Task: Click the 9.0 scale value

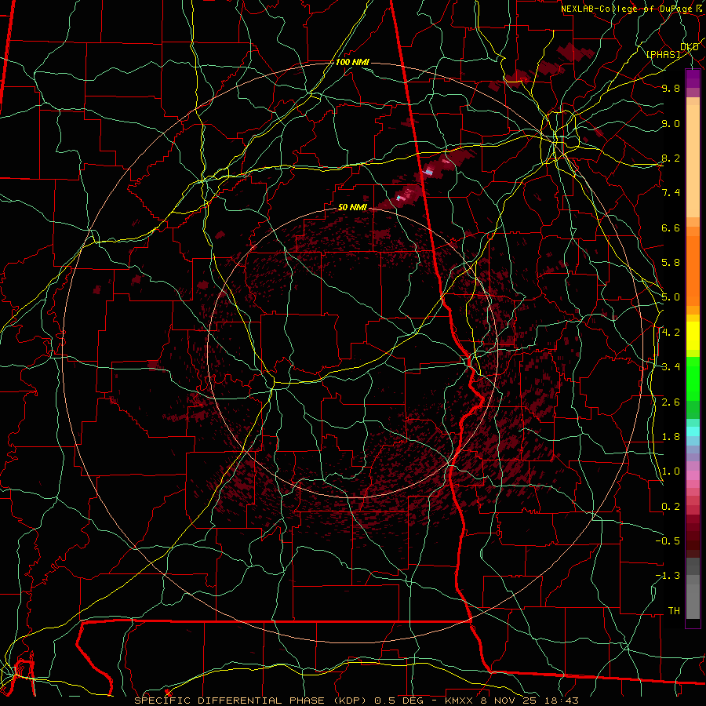Action: 671,123
